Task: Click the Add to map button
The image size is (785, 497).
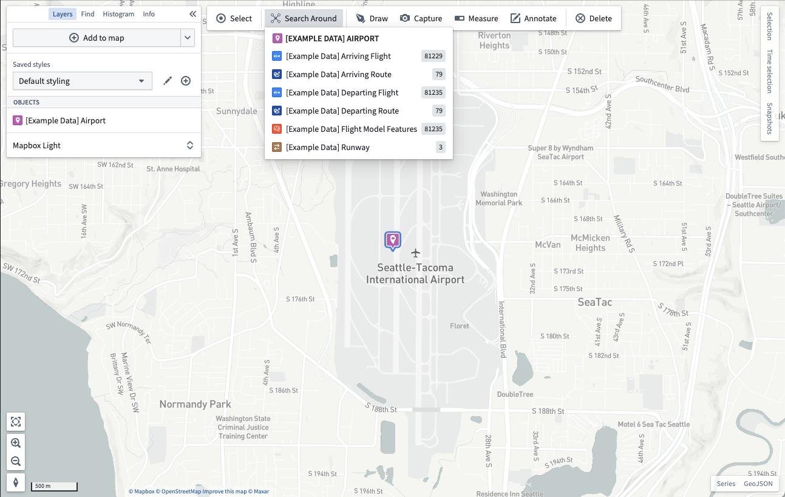Action: 97,38
